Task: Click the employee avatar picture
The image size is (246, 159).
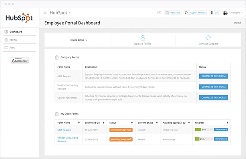Action: pyautogui.click(x=225, y=13)
